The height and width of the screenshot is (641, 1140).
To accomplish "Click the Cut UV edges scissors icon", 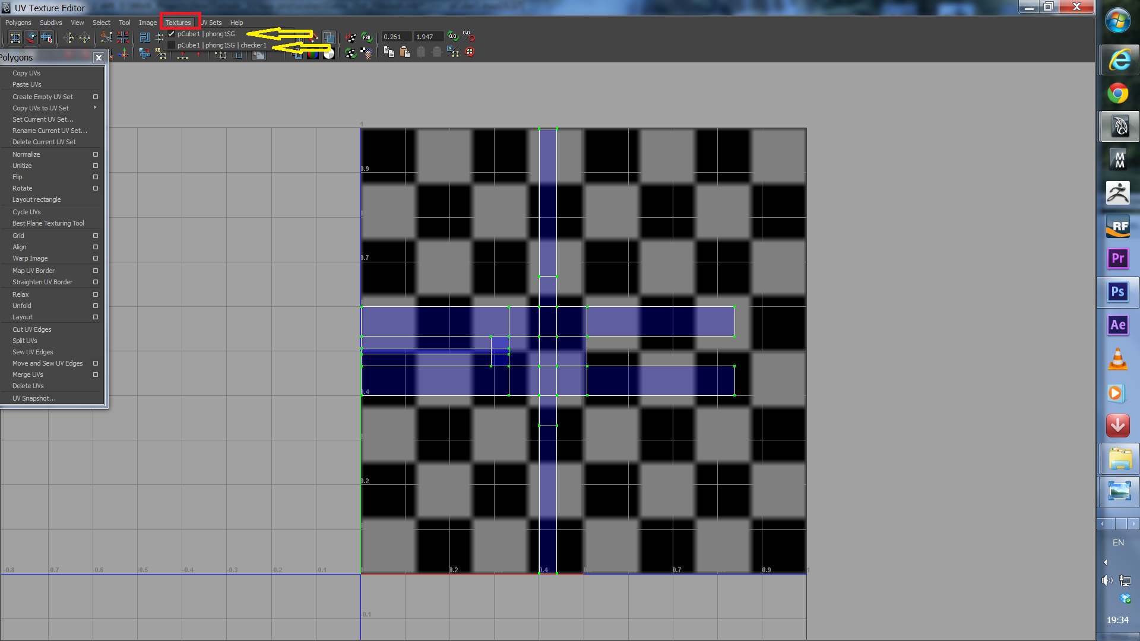I will [106, 37].
